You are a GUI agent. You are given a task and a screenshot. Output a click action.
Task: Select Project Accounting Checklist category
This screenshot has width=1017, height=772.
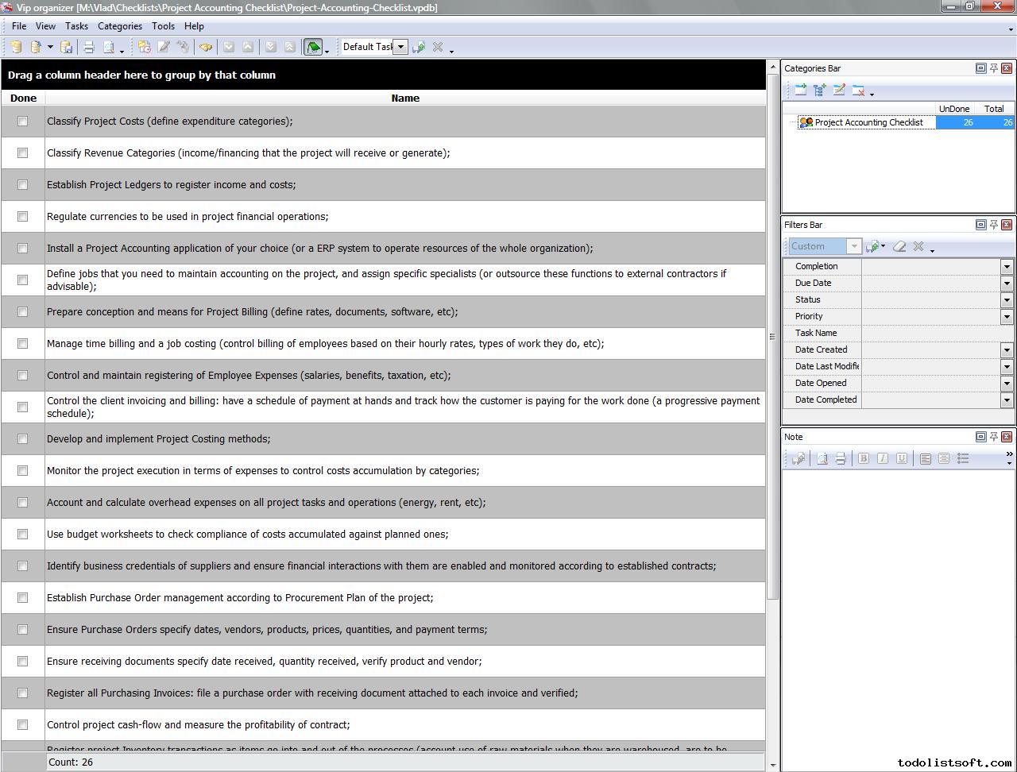pyautogui.click(x=868, y=122)
